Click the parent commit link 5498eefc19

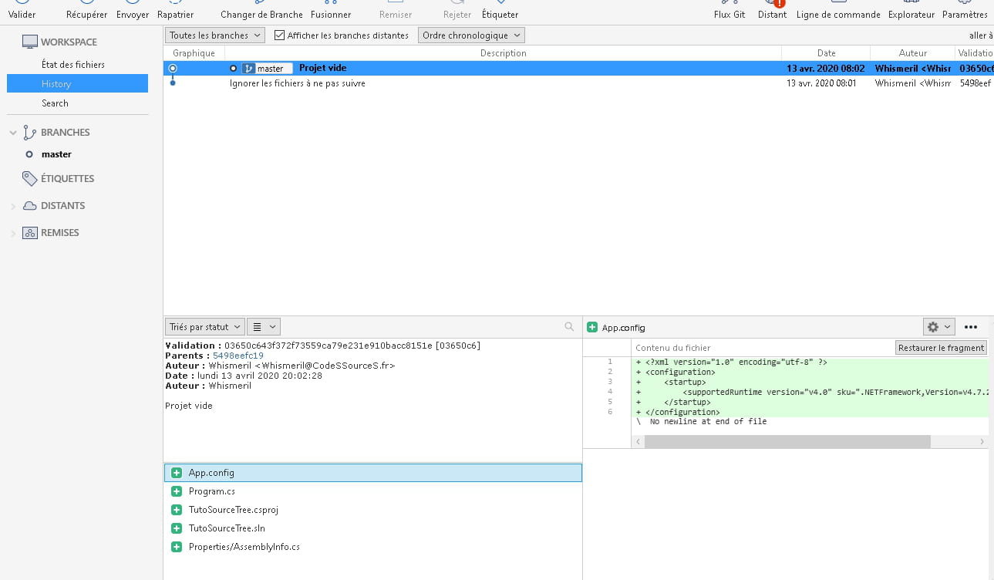tap(238, 356)
